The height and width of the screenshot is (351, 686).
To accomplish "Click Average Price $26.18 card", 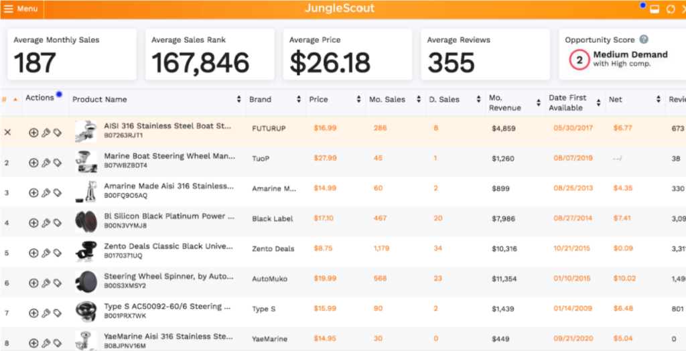I will (348, 54).
